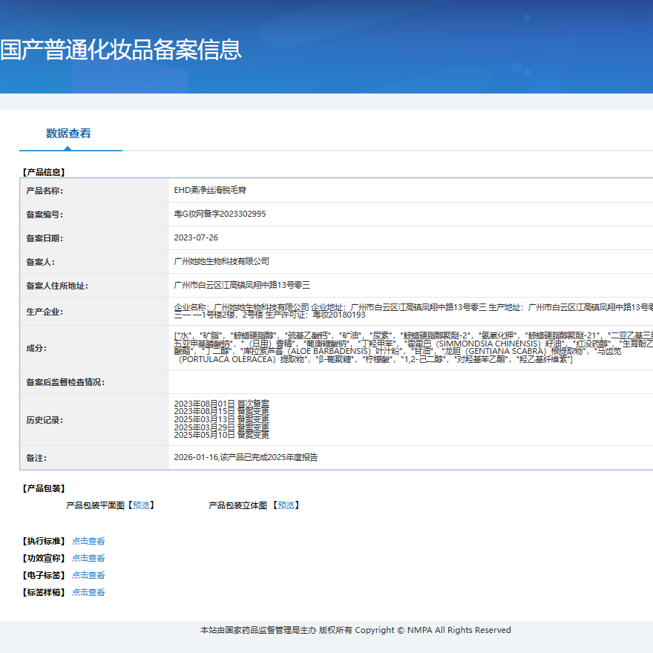
Task: View details link beside 功效宣称
Action: point(88,558)
